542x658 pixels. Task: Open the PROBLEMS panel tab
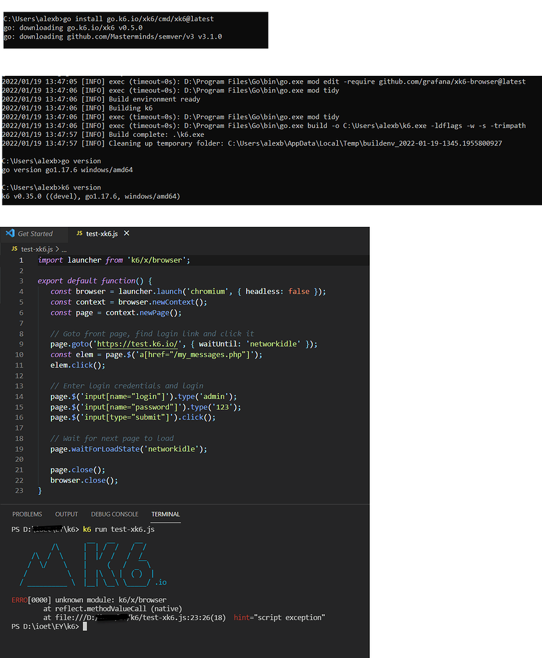[27, 514]
